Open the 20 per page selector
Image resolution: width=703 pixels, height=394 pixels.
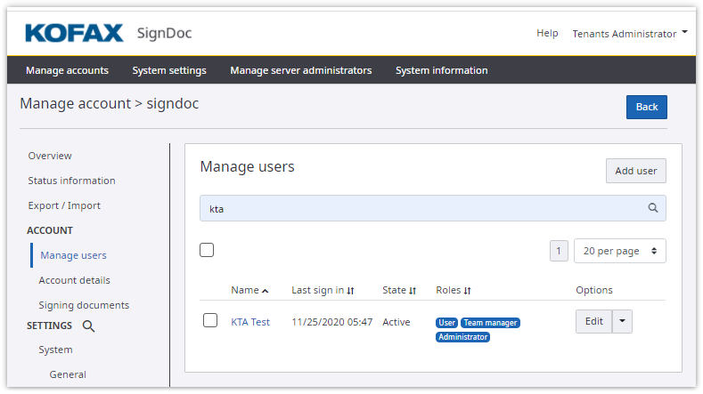coord(619,251)
